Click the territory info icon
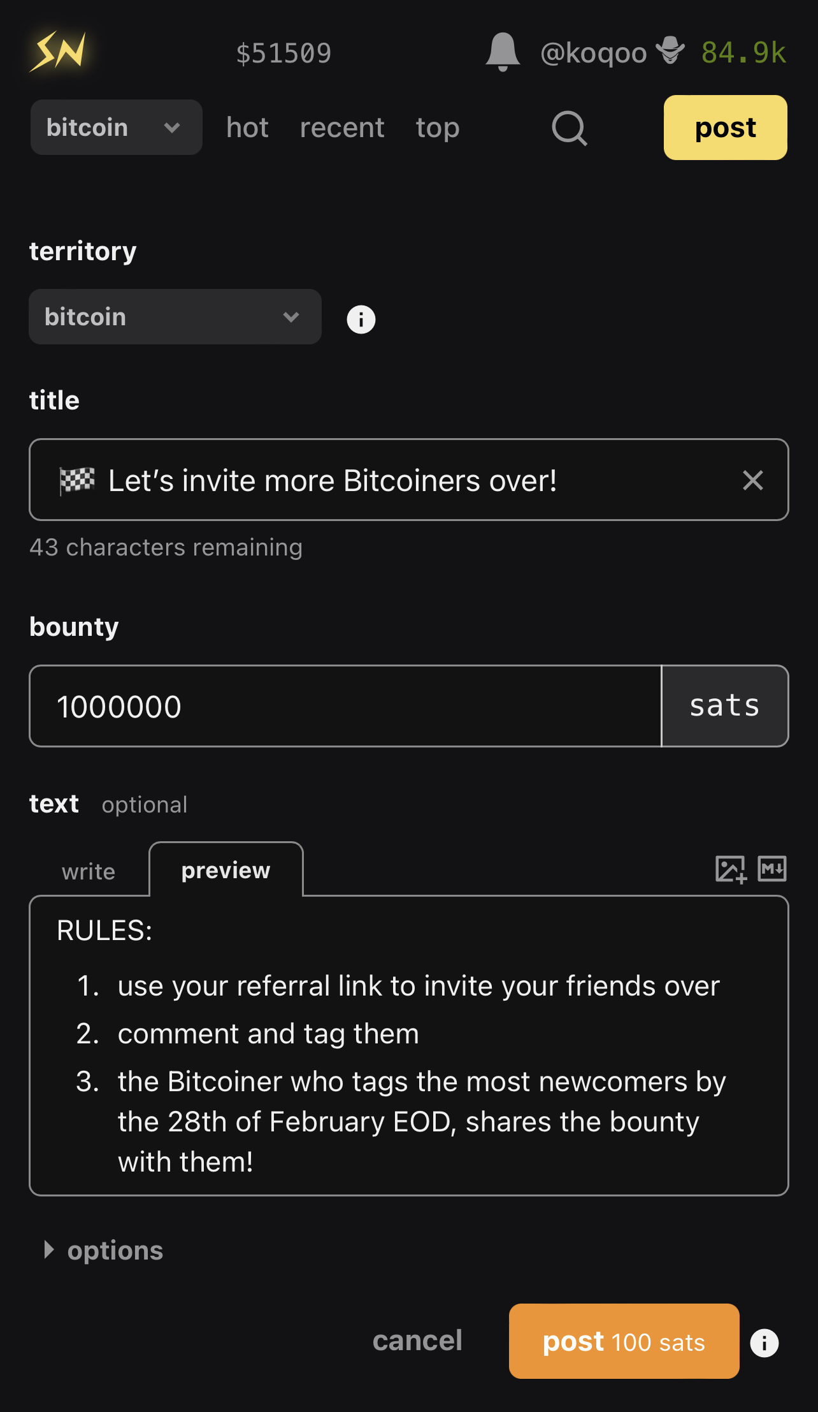The width and height of the screenshot is (818, 1412). click(x=361, y=319)
